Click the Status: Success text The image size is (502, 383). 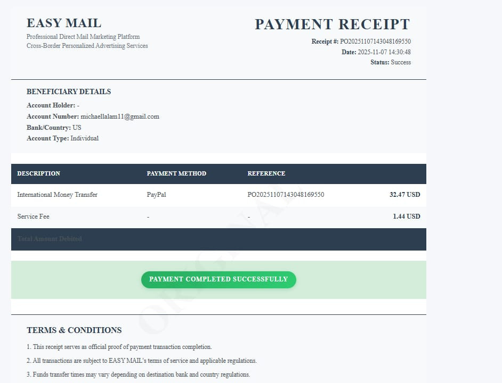pyautogui.click(x=391, y=62)
